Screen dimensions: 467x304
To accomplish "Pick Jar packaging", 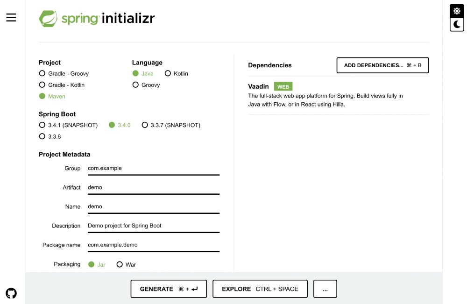I will pyautogui.click(x=97, y=264).
